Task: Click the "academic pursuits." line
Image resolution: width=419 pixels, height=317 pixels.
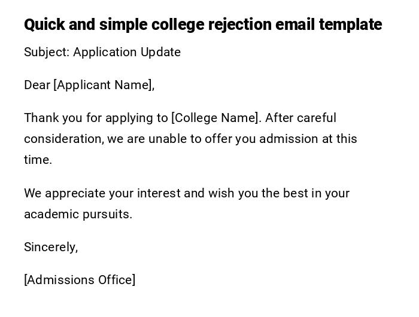Action: [78, 214]
